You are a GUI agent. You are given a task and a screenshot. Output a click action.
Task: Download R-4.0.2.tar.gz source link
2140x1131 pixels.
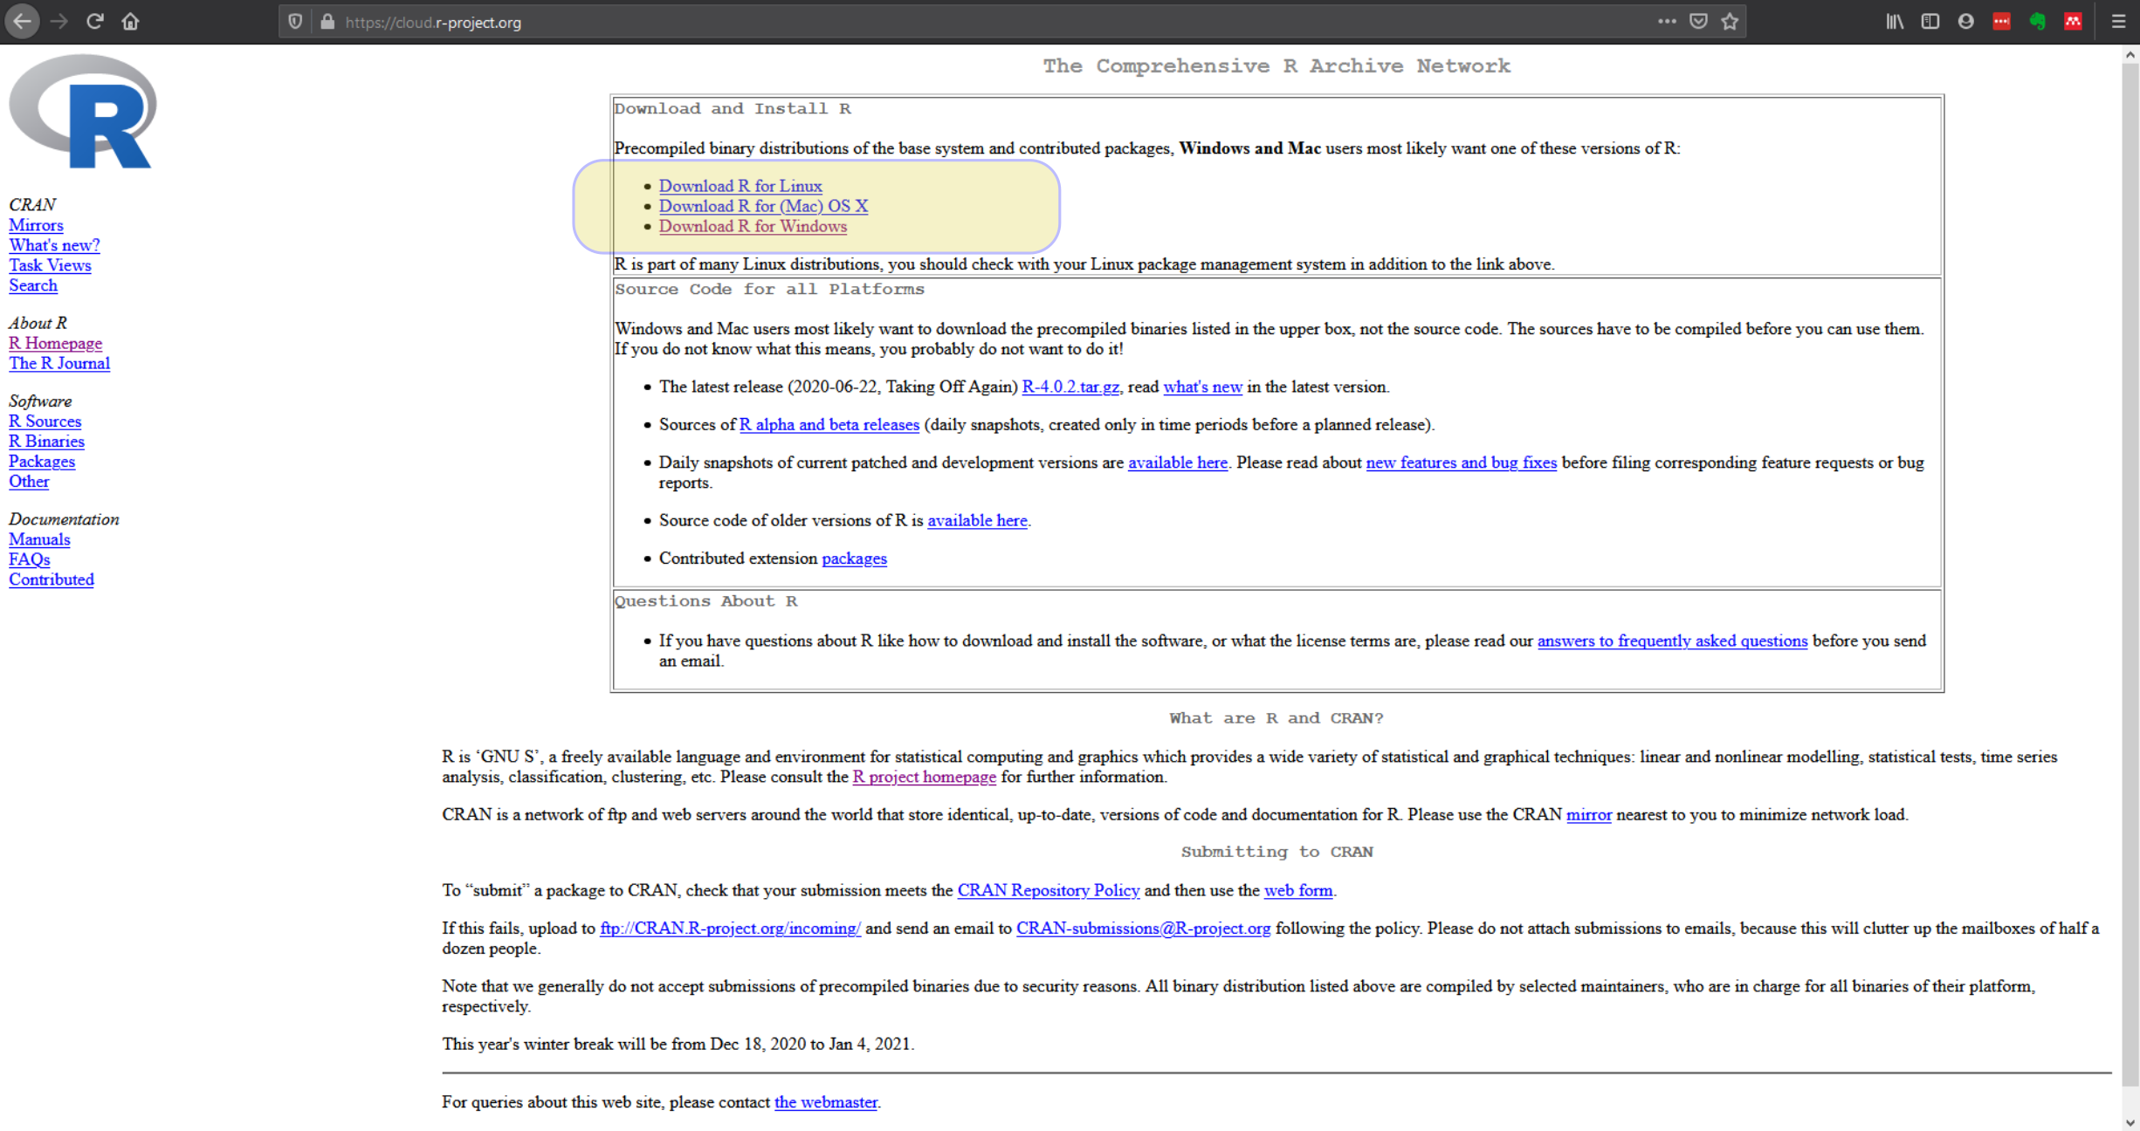tap(1070, 387)
